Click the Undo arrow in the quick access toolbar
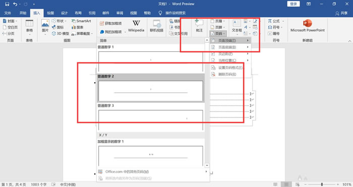353x187 pixels. point(15,4)
